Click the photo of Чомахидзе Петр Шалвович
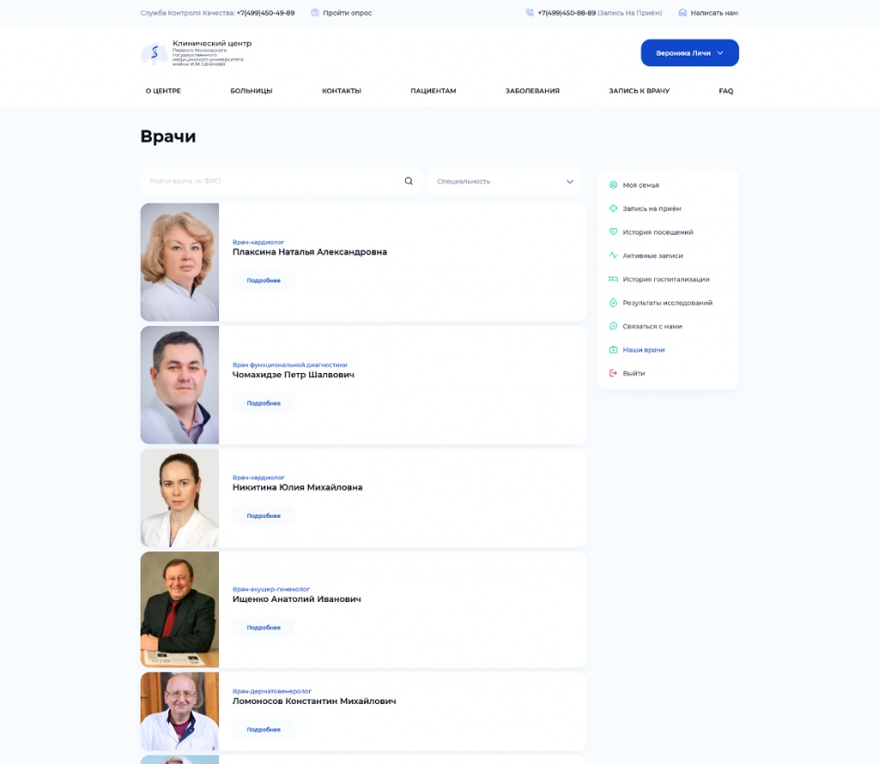Image resolution: width=879 pixels, height=764 pixels. tap(179, 385)
